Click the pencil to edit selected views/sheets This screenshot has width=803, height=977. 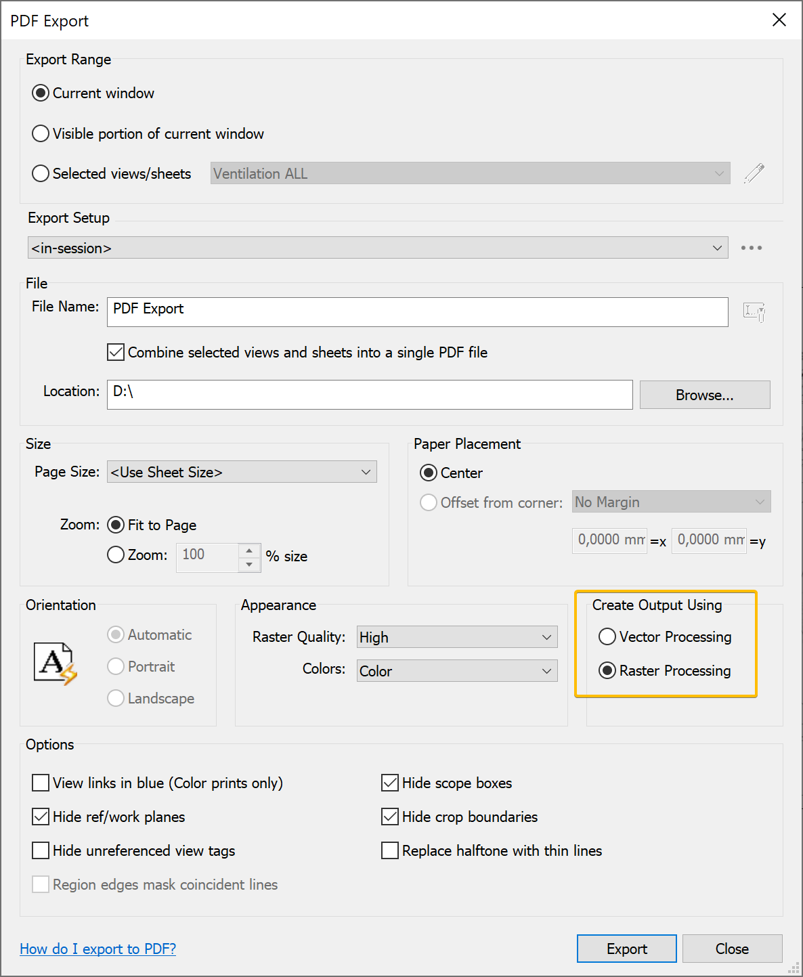(x=754, y=173)
